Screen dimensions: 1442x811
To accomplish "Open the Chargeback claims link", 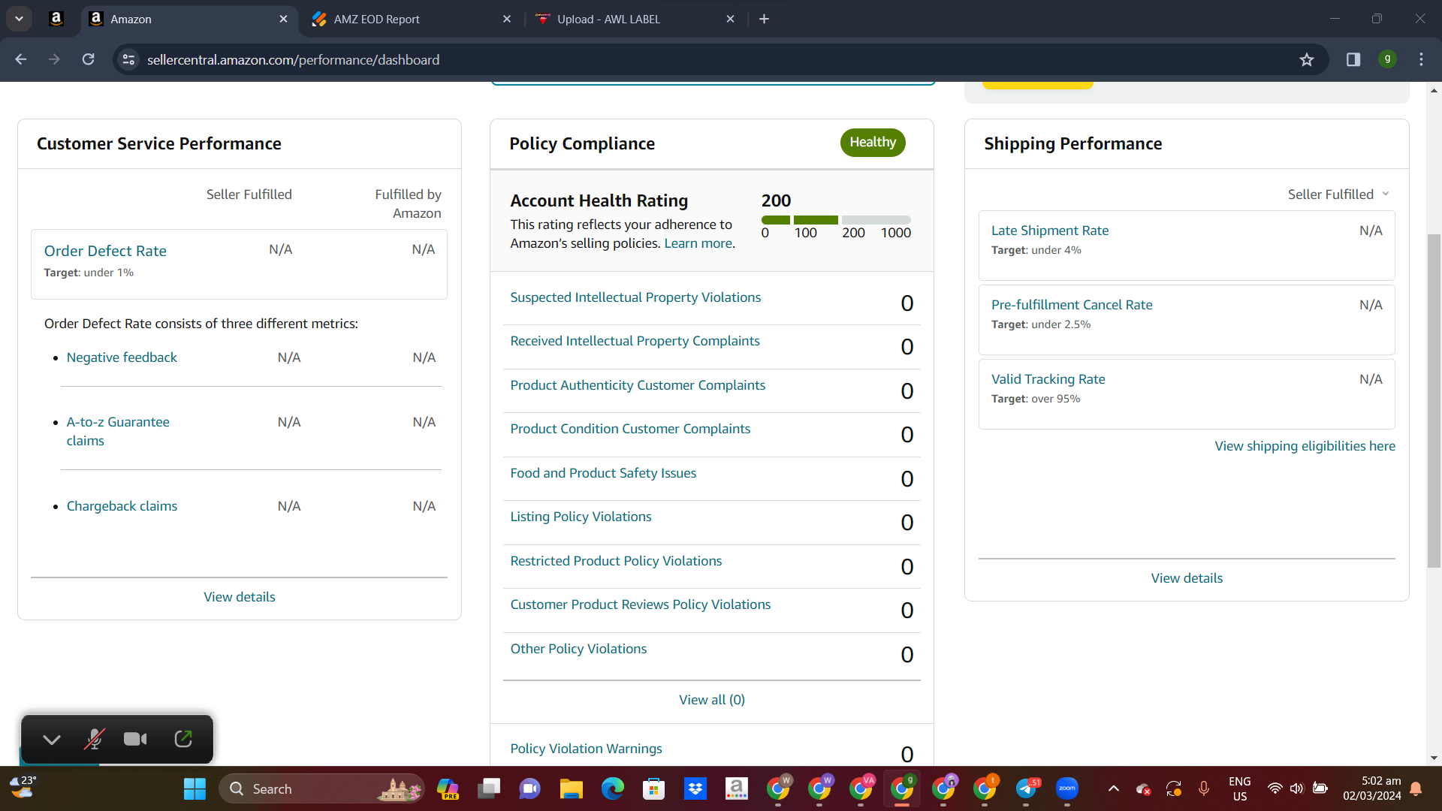I will point(122,506).
